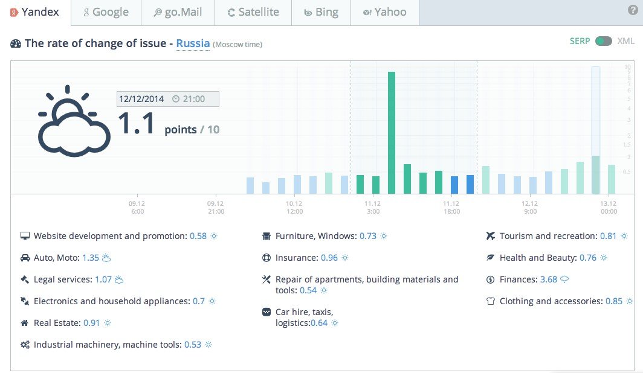Image resolution: width=643 pixels, height=373 pixels.
Task: Click the leaf icon for Health and Beauty
Action: (491, 258)
